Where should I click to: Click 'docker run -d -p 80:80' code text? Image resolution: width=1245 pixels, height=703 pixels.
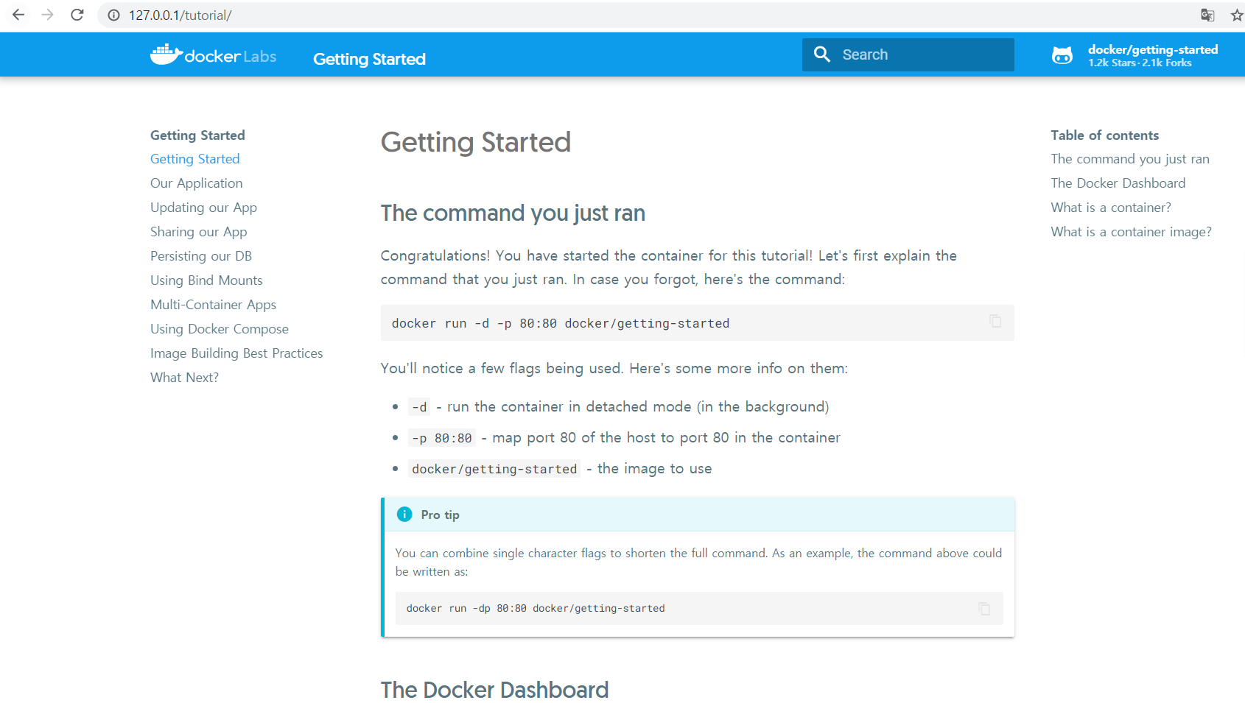[x=561, y=323]
